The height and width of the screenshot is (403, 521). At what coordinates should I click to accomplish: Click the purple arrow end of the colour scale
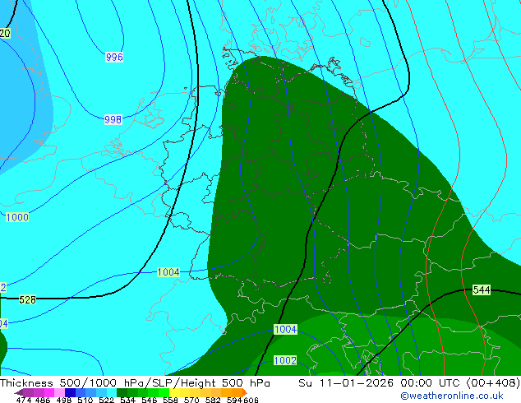[18, 392]
